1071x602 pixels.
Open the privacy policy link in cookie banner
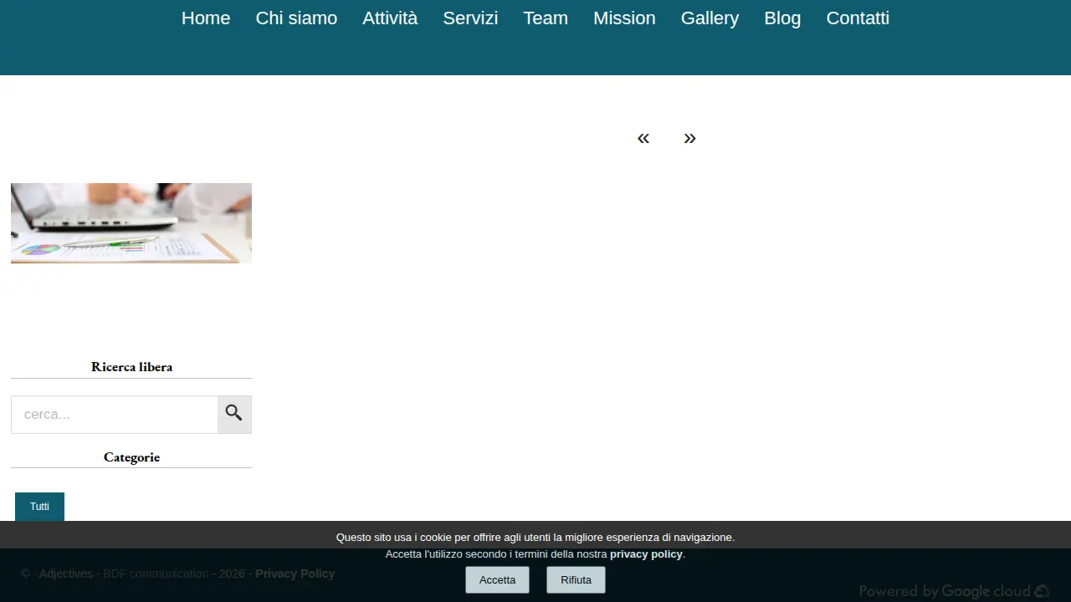[646, 554]
